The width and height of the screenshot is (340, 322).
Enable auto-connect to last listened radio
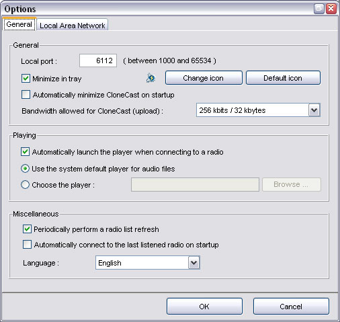[x=27, y=245]
